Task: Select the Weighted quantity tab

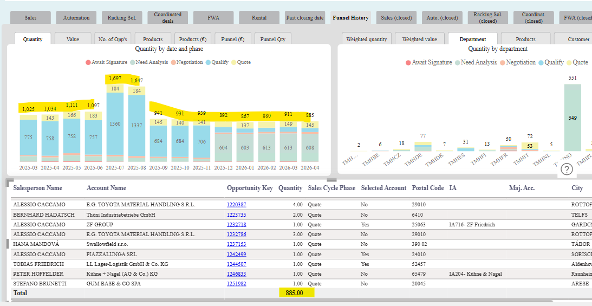Action: (367, 39)
